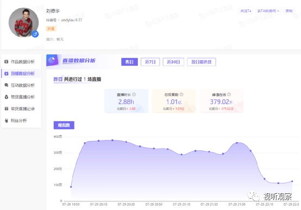Select the 昨日 time range tab
Screen dimensions: 301x210
click(x=129, y=62)
